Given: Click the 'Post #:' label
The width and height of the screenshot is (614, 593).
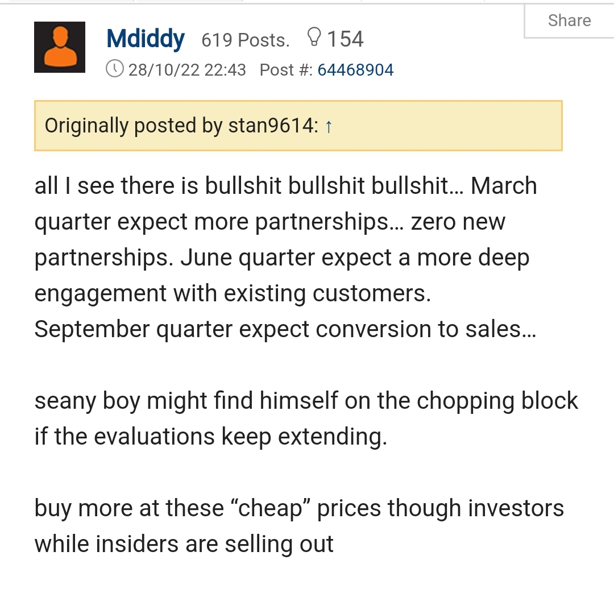Looking at the screenshot, I should coord(286,70).
